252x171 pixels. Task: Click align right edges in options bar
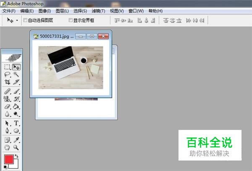153,21
